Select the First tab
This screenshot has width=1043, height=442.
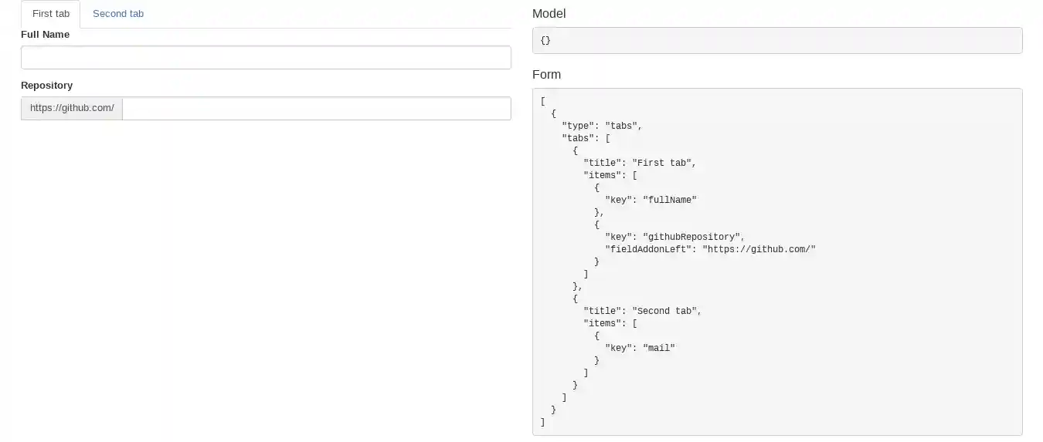[x=51, y=14]
